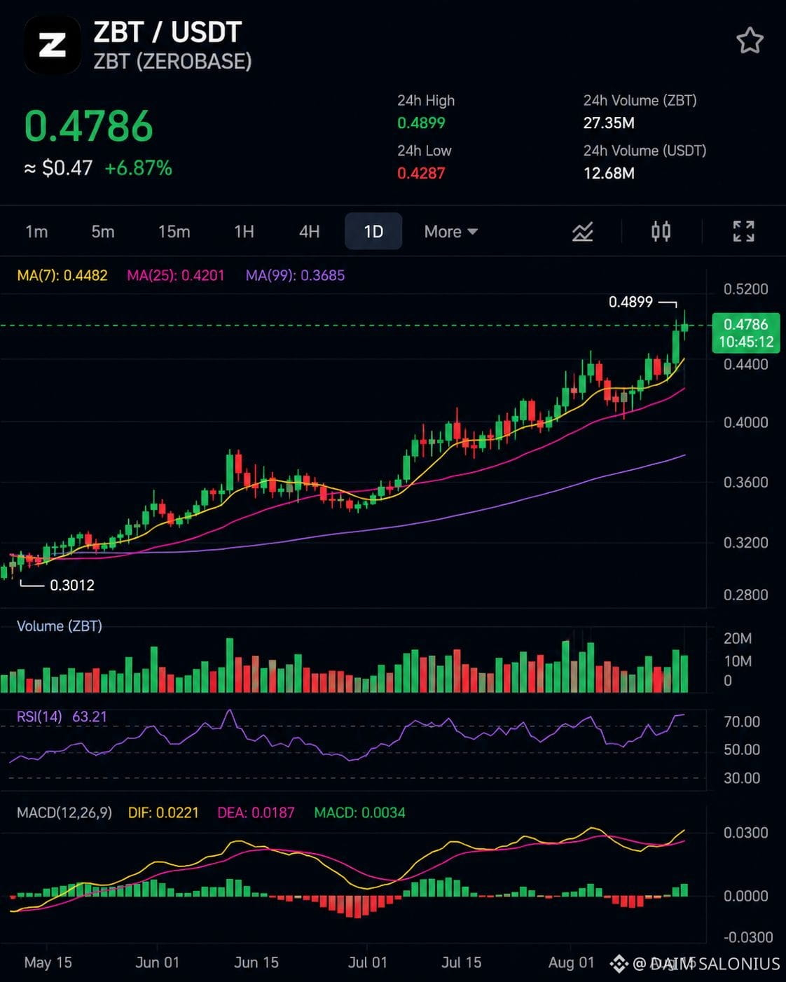This screenshot has height=982, width=786.
Task: Click the ZBT / USDT pair title
Action: [167, 32]
